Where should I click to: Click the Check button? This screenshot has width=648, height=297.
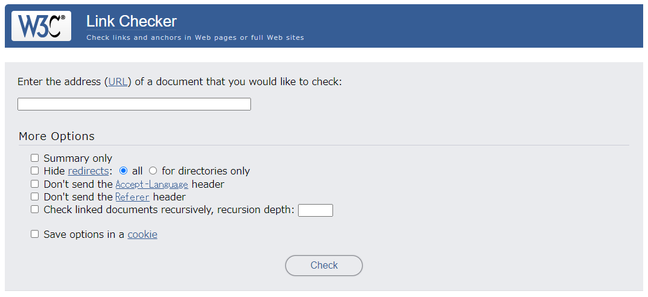(x=324, y=266)
